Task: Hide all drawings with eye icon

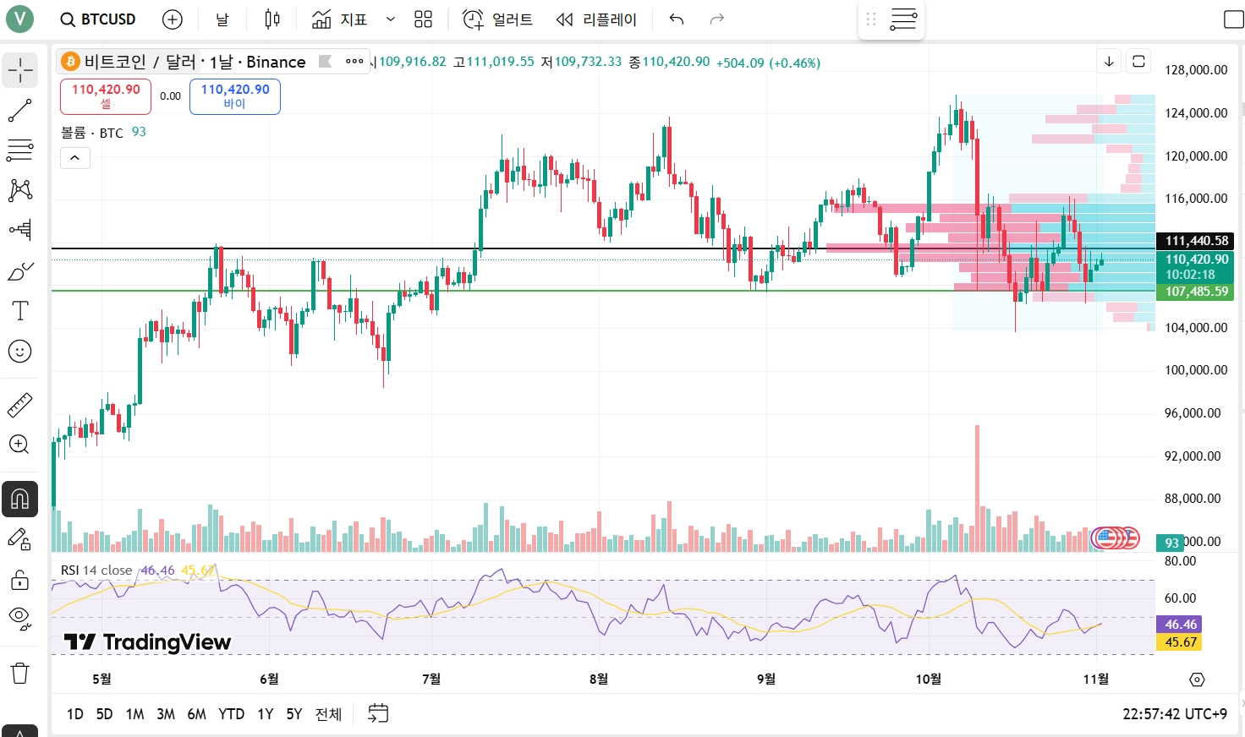Action: click(x=20, y=619)
